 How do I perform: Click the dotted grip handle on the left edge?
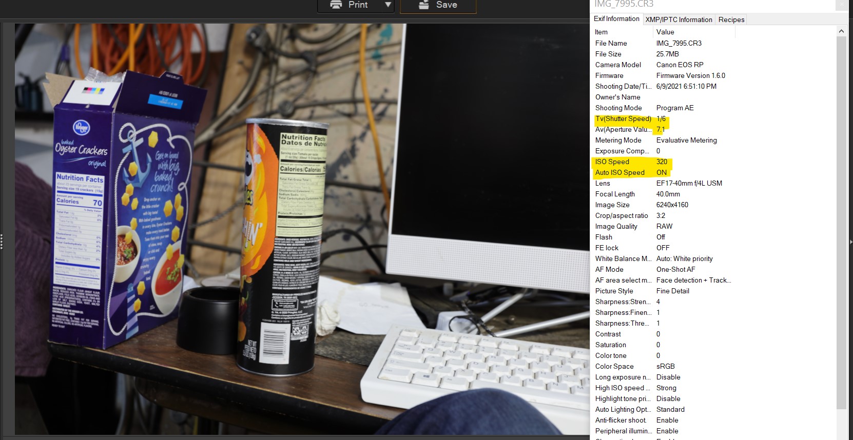click(2, 241)
